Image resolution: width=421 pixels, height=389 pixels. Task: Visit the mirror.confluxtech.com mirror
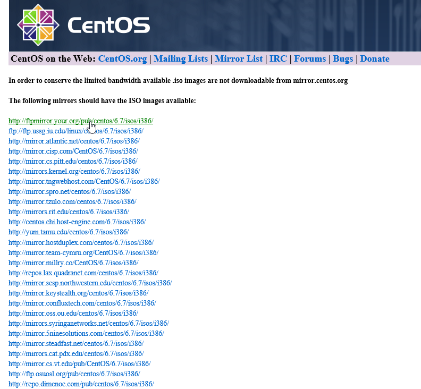click(82, 303)
